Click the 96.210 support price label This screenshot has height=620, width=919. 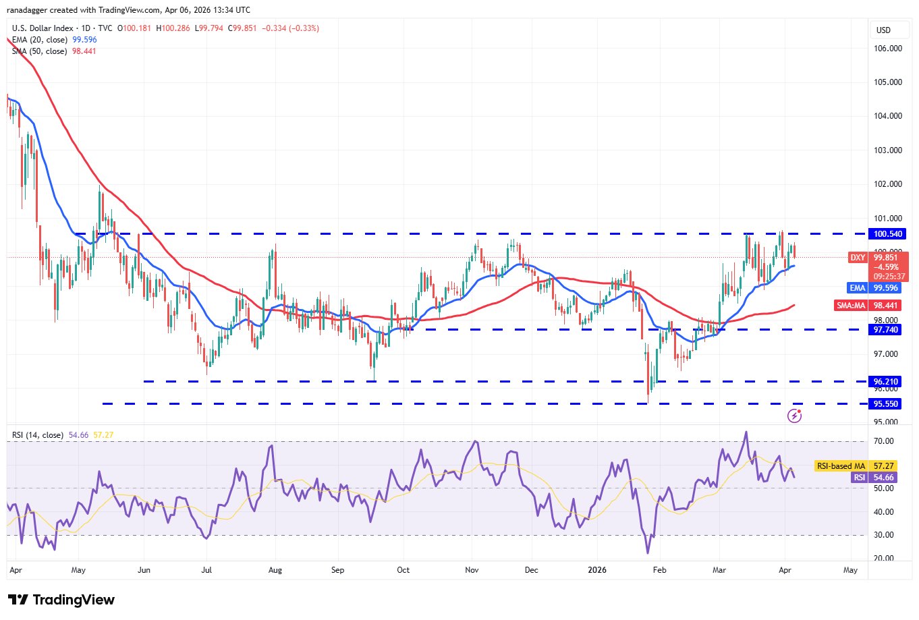(x=887, y=382)
